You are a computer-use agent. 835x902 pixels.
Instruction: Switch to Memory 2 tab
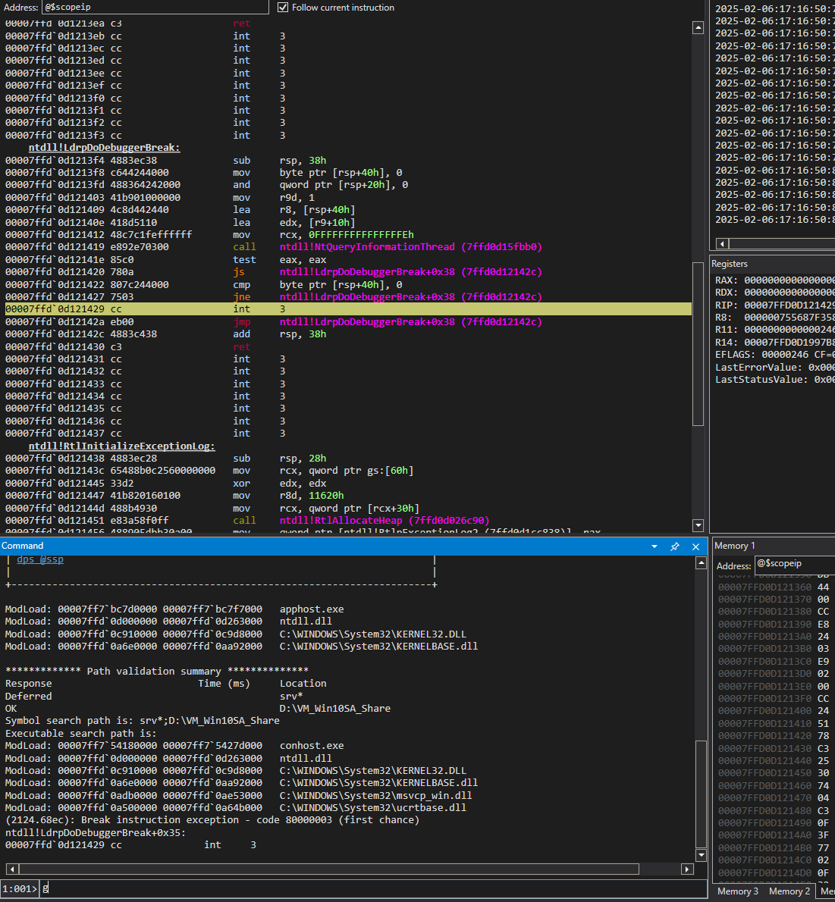point(789,891)
